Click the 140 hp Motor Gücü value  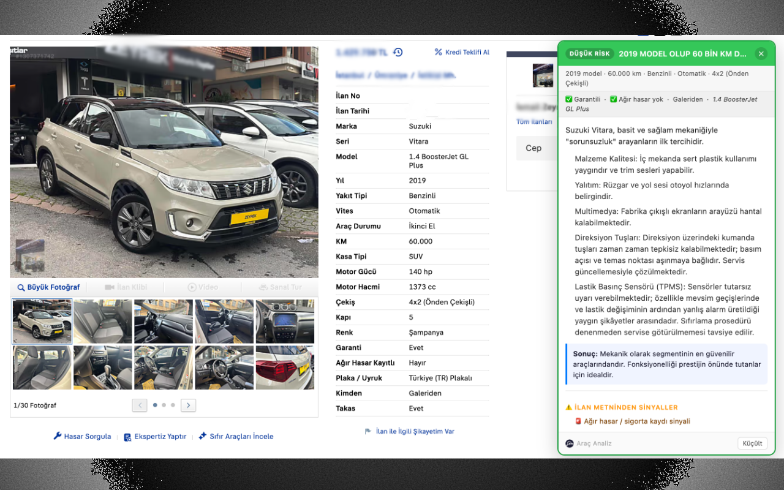421,272
